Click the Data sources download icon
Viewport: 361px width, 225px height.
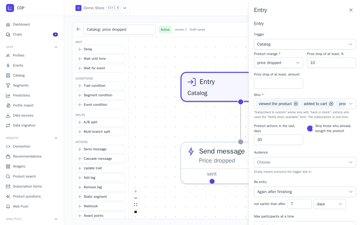[x=8, y=115]
